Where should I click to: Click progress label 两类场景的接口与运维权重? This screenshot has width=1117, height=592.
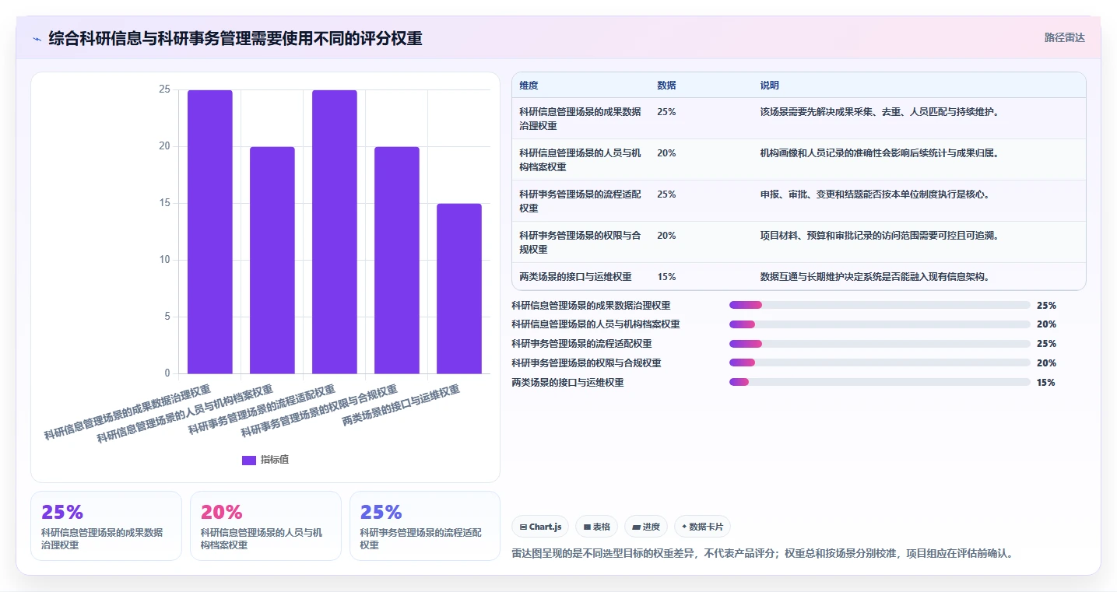pos(567,383)
